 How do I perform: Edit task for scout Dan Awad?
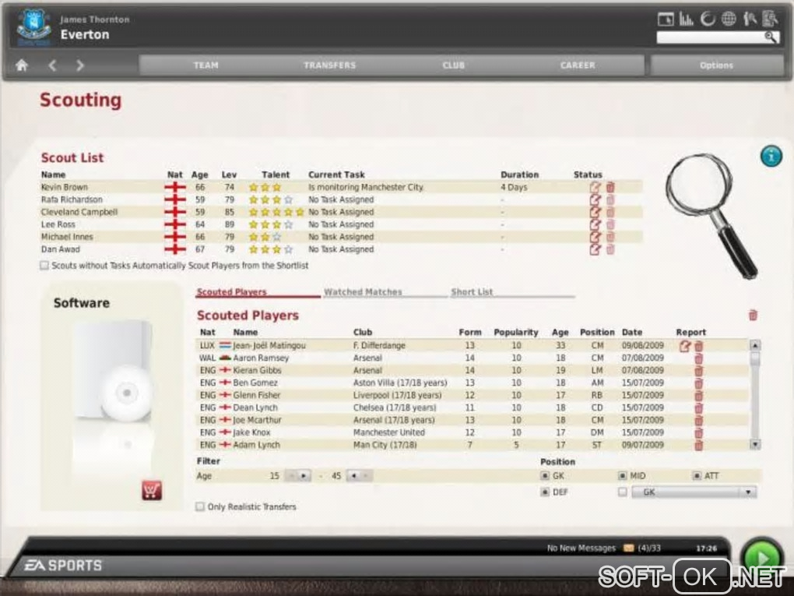[595, 249]
